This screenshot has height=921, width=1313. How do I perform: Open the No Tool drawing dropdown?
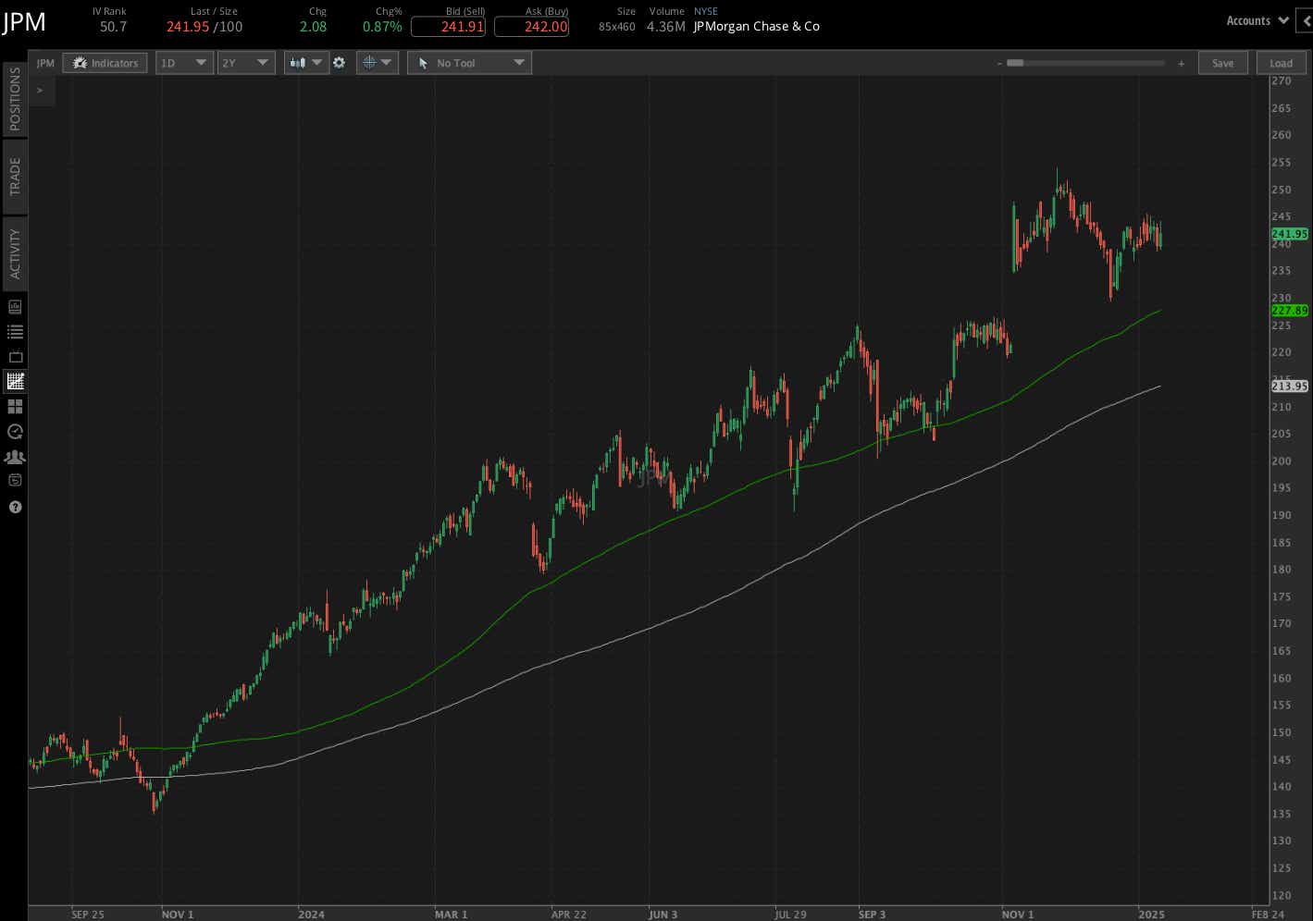[x=469, y=62]
